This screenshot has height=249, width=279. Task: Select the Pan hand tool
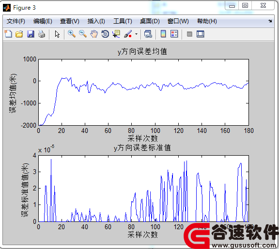[x=94, y=34]
